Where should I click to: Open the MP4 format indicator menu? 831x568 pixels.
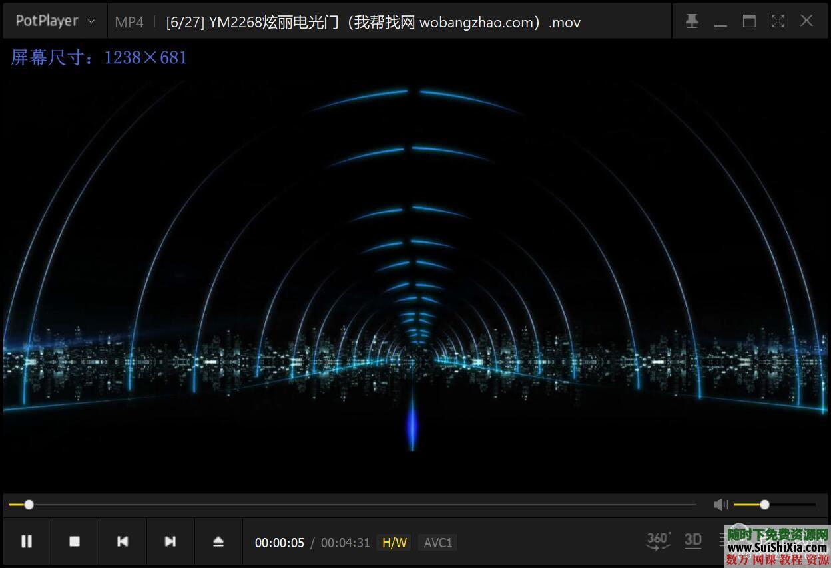point(129,21)
